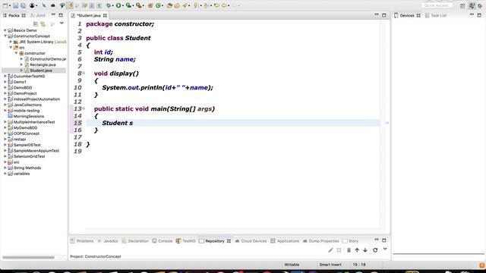Maximize the code editor area
Screen dimensions: 486x273
click(x=384, y=15)
